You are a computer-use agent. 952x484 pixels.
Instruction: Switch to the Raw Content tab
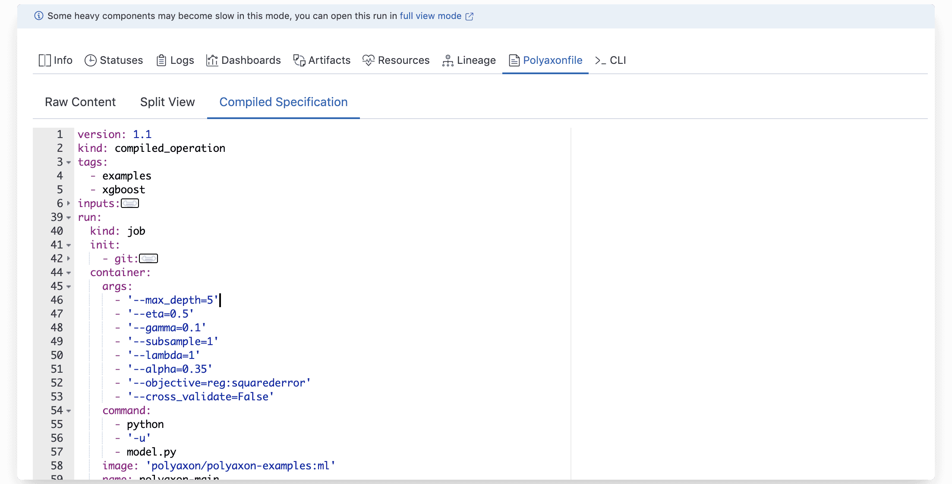(80, 102)
